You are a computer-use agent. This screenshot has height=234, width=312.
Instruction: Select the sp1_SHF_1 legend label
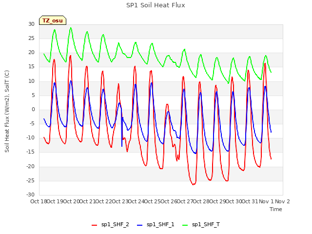(160, 224)
